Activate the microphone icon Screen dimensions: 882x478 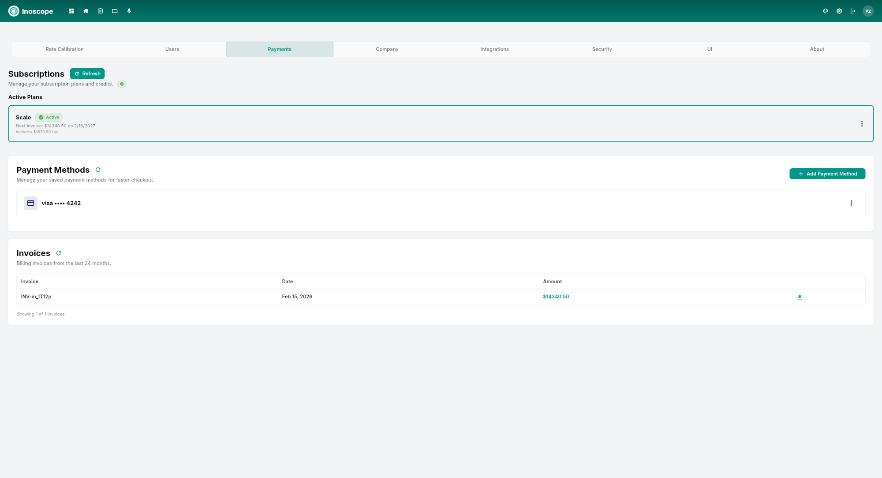(x=129, y=11)
